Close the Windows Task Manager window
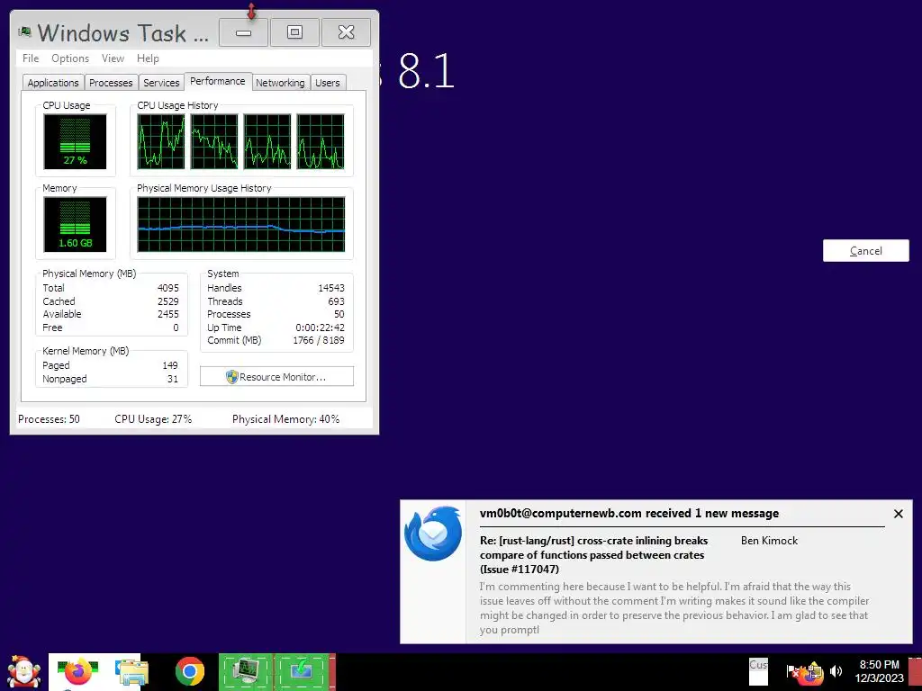Screen dimensions: 922x691 (346, 32)
